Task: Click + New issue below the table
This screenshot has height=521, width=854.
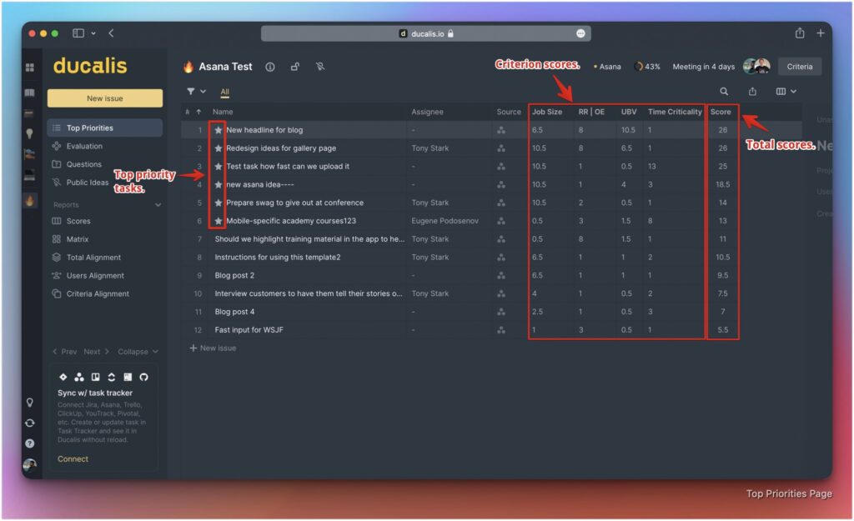Action: click(x=213, y=348)
